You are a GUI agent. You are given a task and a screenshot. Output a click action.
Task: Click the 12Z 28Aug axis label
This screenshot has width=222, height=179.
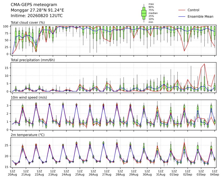tap(120, 173)
